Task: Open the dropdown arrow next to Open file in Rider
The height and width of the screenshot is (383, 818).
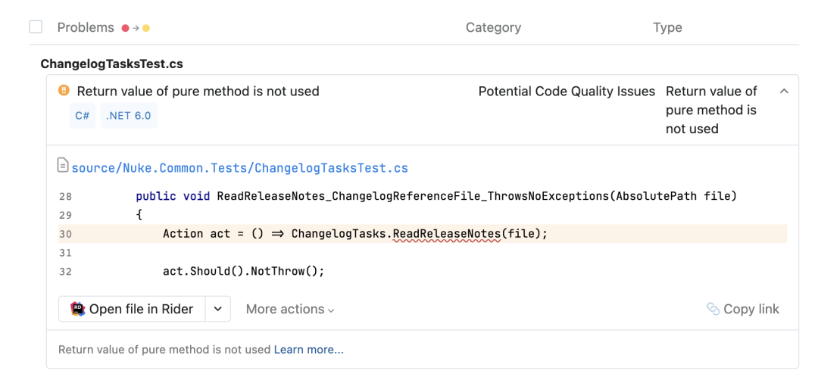Action: click(x=218, y=309)
